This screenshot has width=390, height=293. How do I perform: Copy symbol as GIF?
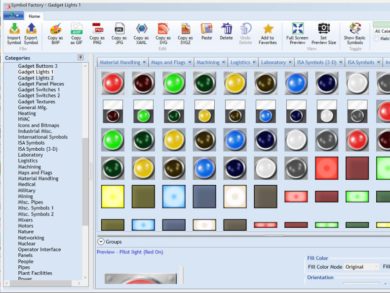77,34
